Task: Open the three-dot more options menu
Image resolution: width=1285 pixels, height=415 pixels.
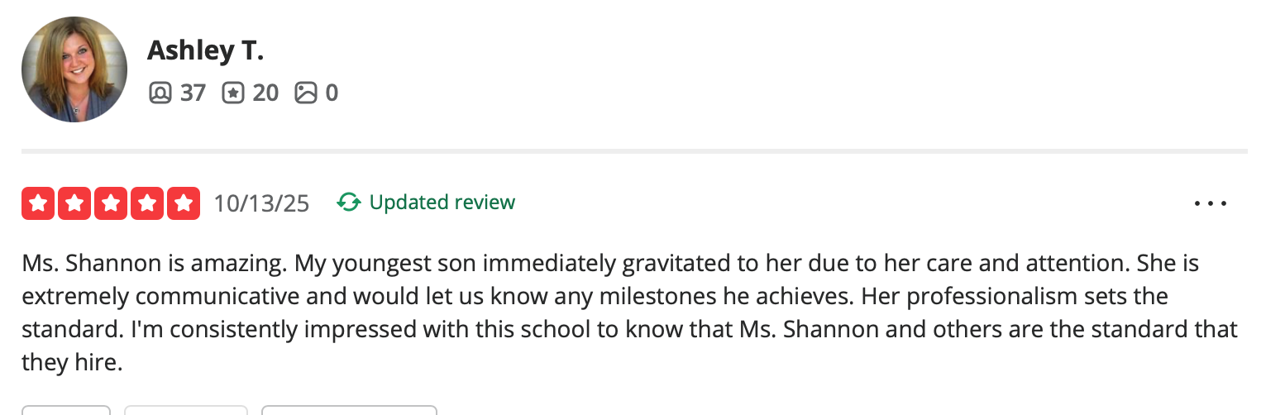Action: pyautogui.click(x=1211, y=203)
